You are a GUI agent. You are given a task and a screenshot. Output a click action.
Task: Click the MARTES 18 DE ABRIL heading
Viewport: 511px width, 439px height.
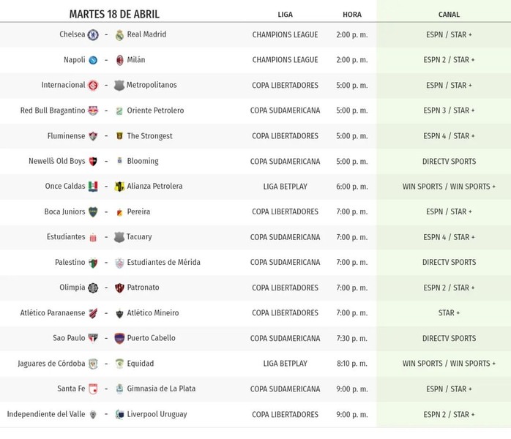[x=114, y=15]
